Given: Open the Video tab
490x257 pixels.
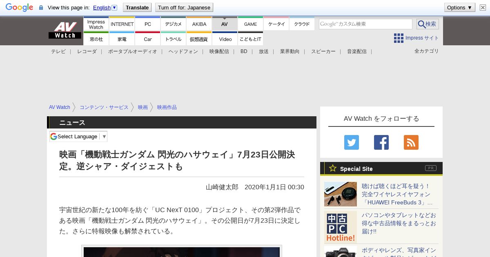Looking at the screenshot, I should [x=225, y=39].
